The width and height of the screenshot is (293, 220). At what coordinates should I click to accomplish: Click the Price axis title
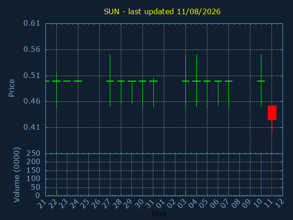coord(11,88)
